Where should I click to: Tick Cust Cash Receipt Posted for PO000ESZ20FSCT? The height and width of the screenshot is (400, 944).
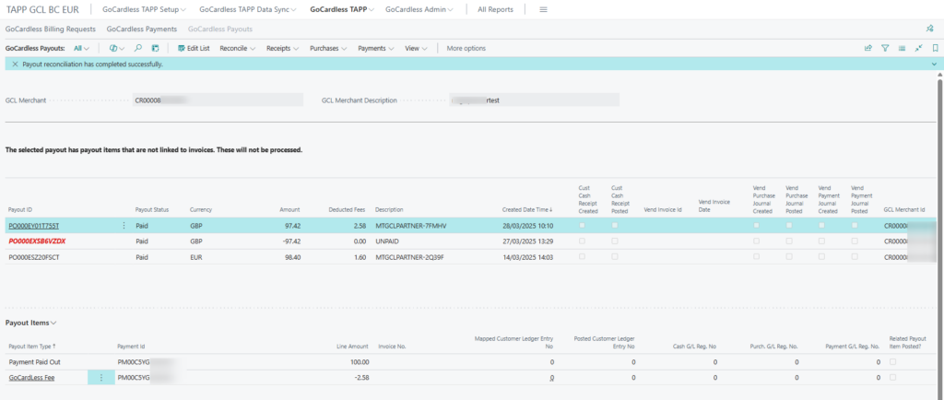615,256
